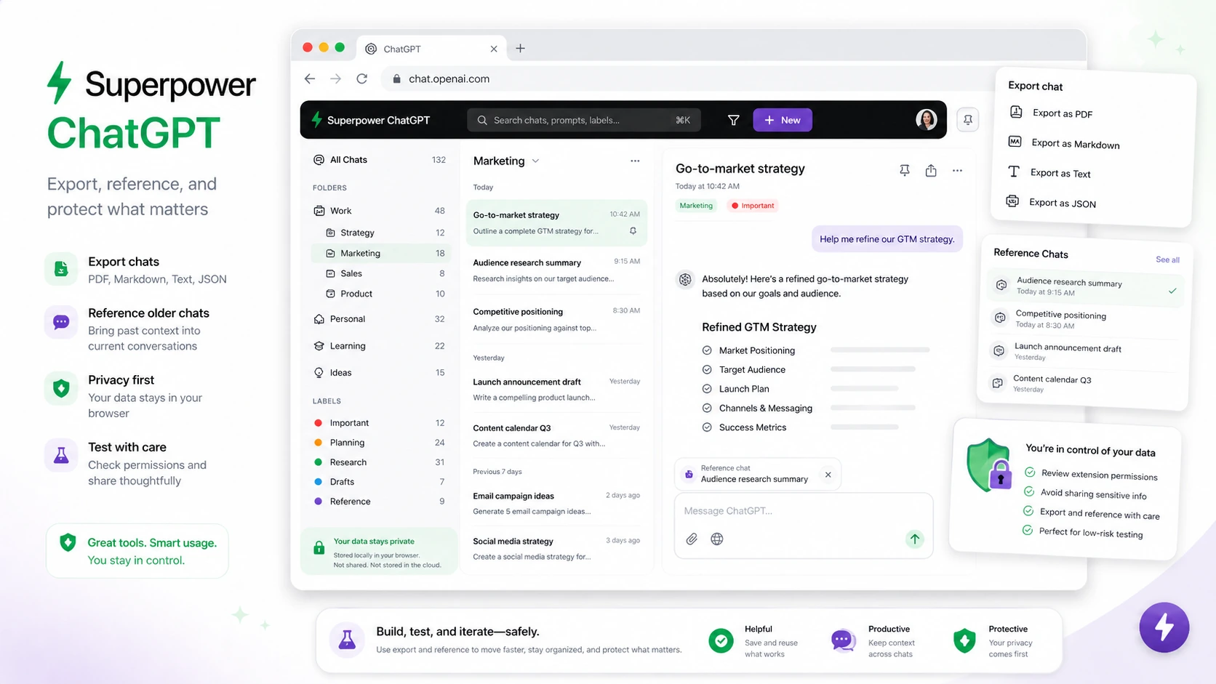Image resolution: width=1216 pixels, height=684 pixels.
Task: Click See all in Reference Chats
Action: point(1167,259)
